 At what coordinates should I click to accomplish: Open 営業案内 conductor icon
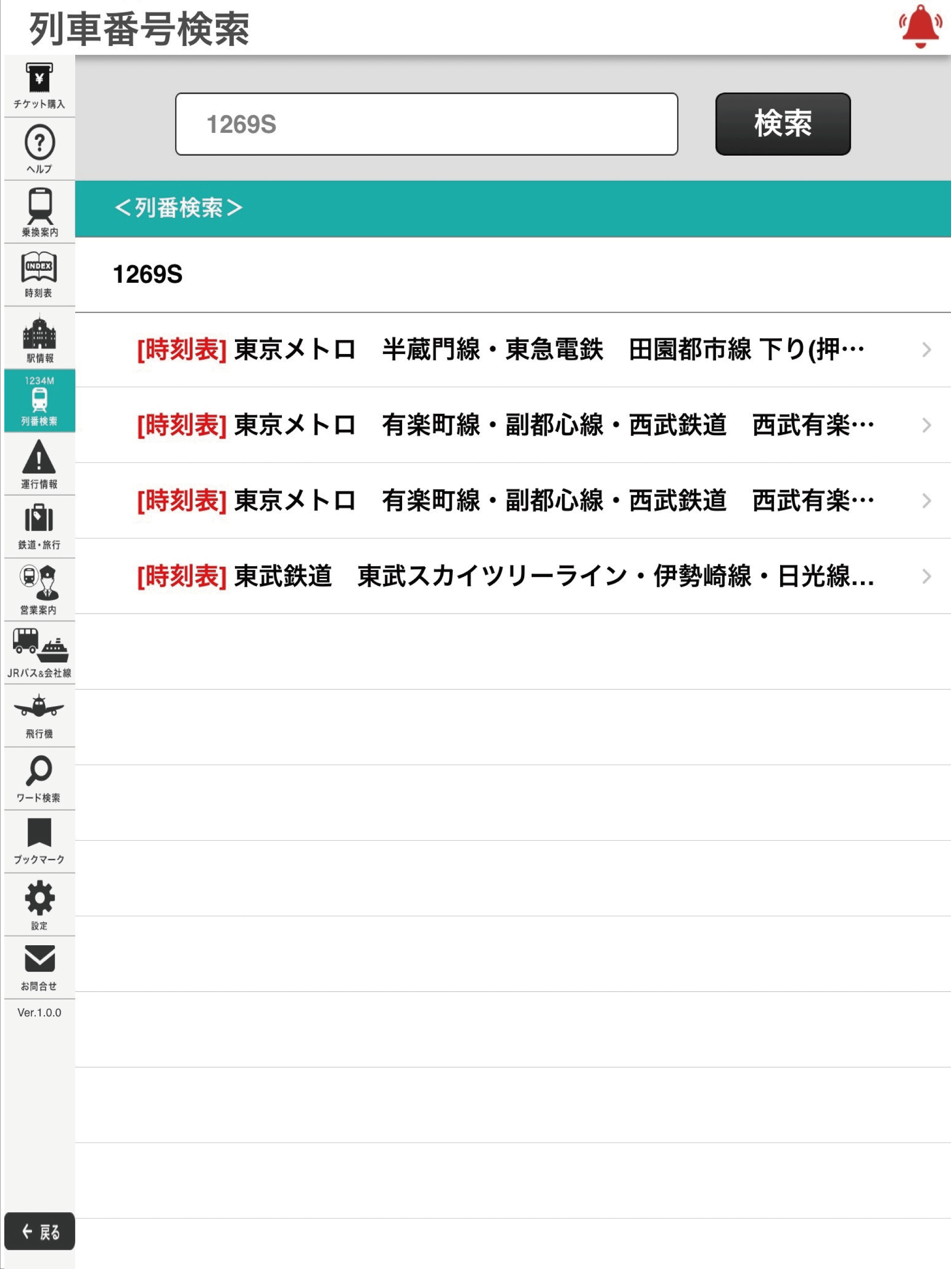tap(39, 590)
